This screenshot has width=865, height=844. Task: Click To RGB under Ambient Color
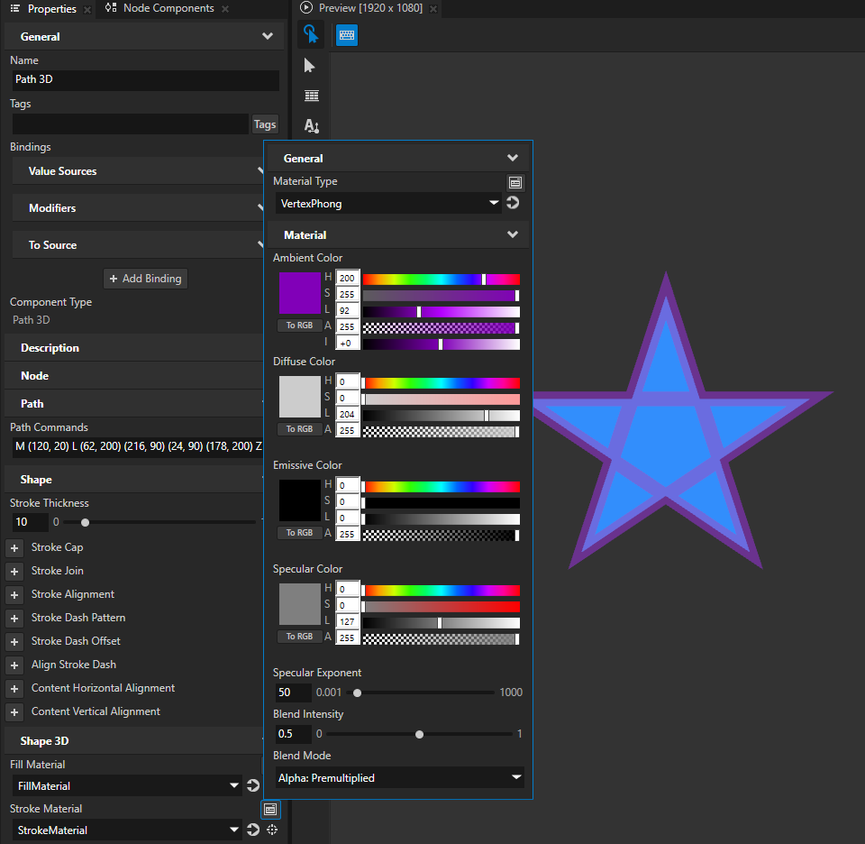point(299,326)
